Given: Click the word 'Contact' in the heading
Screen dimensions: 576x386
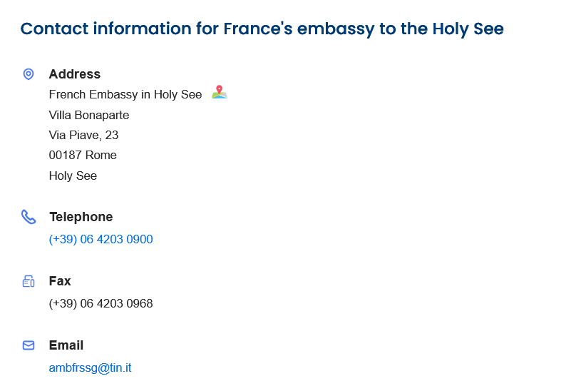Looking at the screenshot, I should click(54, 29).
